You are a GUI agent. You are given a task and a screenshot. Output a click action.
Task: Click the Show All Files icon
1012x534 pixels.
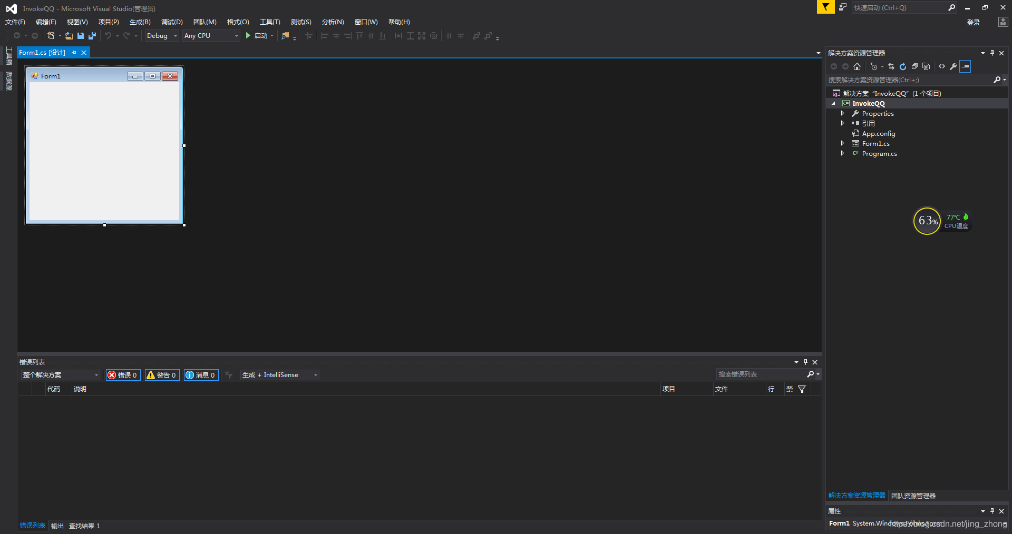click(926, 66)
